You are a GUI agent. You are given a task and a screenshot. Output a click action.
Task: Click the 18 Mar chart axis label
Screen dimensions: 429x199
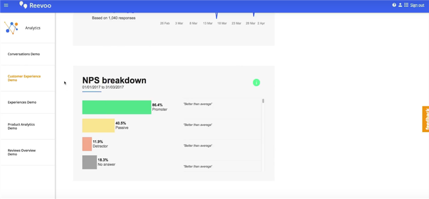pos(222,24)
